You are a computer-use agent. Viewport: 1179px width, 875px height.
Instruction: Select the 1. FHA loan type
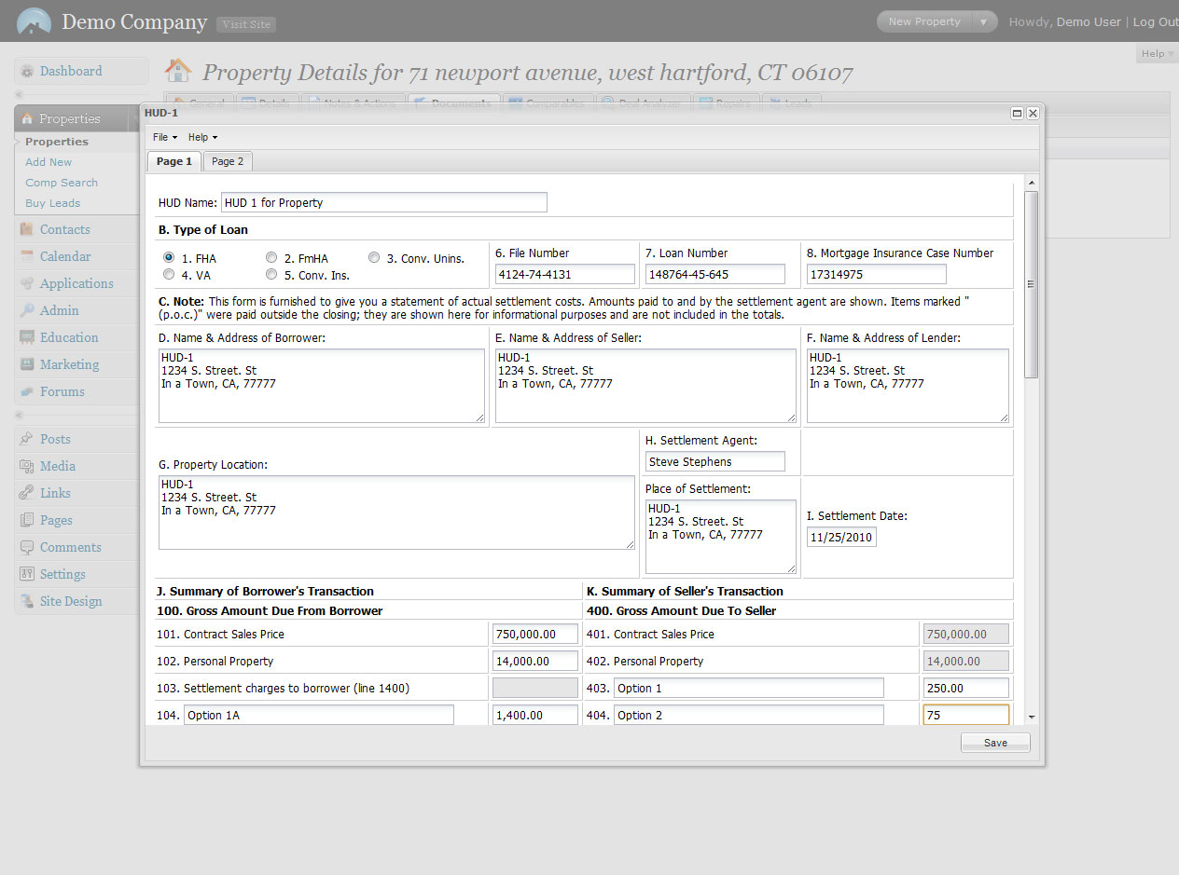169,258
